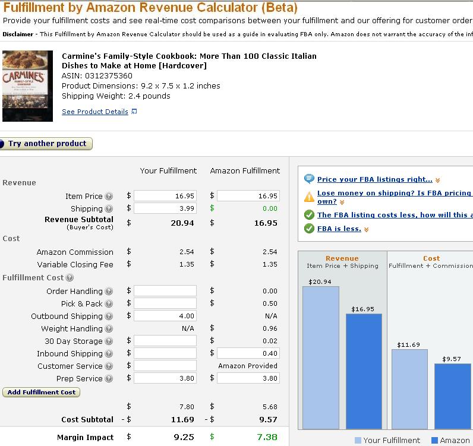Open the Order Handling help icon
Screen dimensions: 473x446
click(109, 291)
